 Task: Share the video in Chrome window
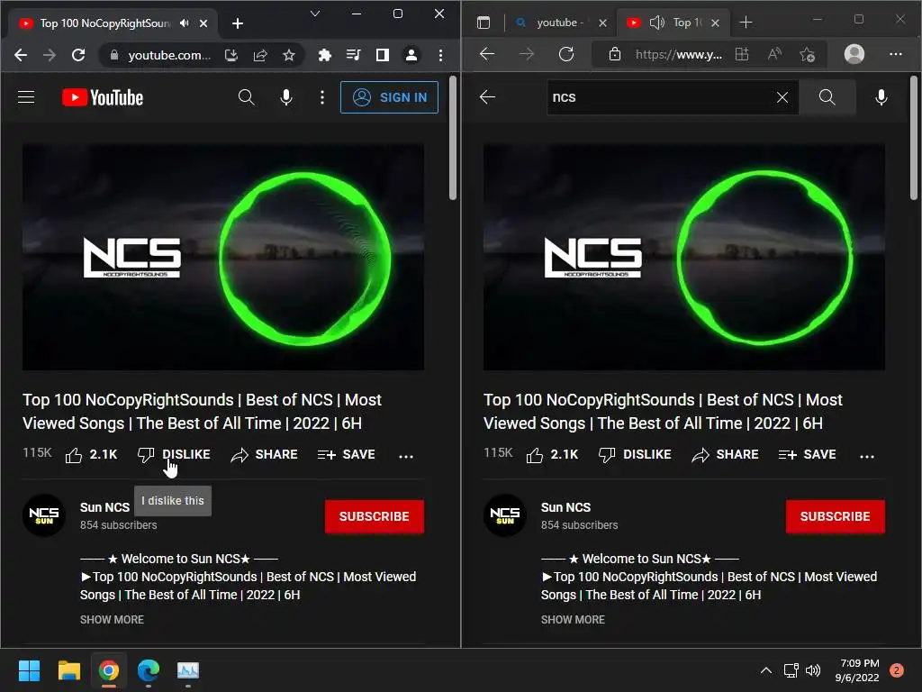(264, 454)
